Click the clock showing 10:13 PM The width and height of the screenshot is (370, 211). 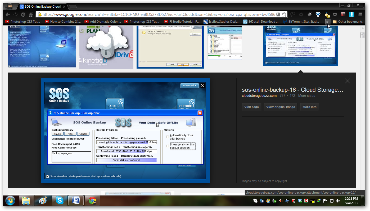(x=351, y=201)
